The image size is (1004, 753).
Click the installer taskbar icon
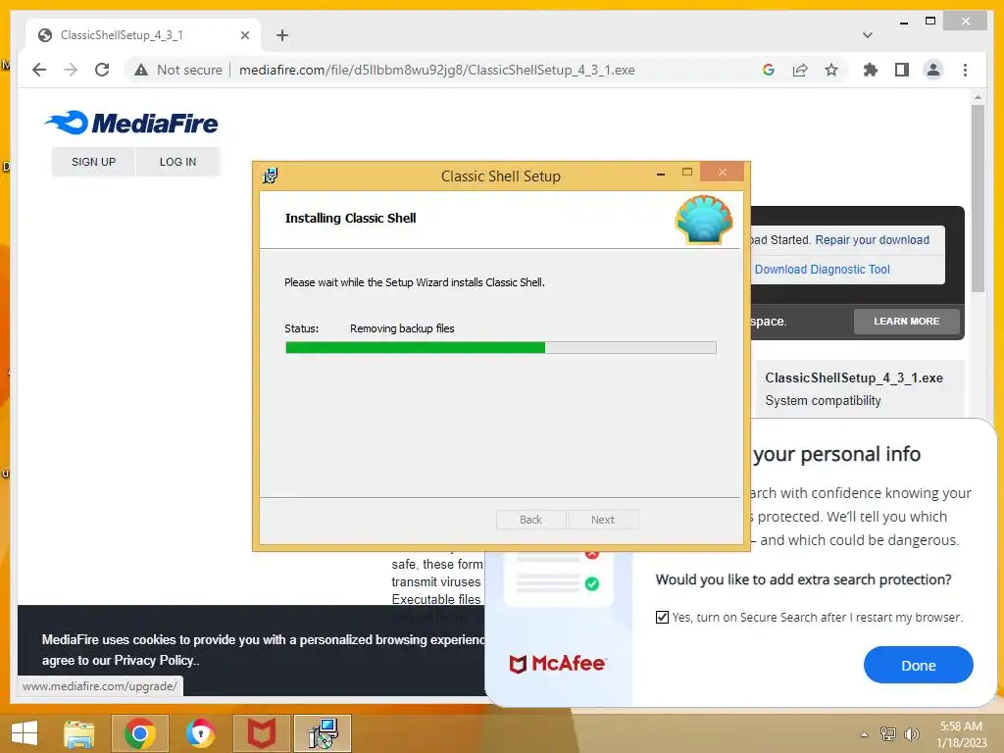(x=323, y=733)
